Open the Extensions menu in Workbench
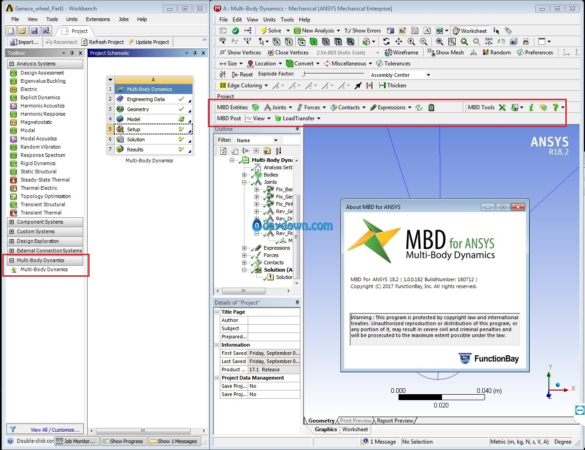 pyautogui.click(x=98, y=19)
